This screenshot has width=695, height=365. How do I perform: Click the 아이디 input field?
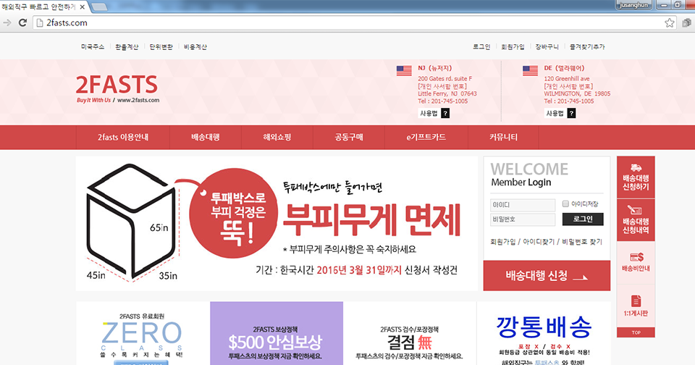click(522, 204)
